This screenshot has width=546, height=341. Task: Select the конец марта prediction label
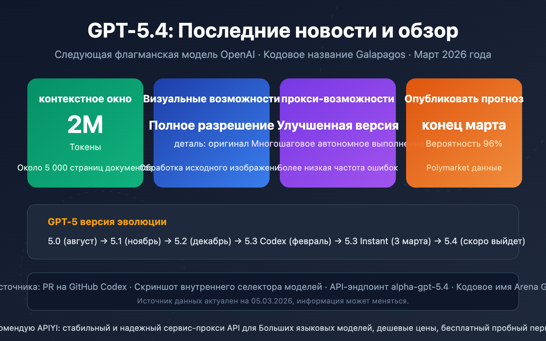pos(464,125)
